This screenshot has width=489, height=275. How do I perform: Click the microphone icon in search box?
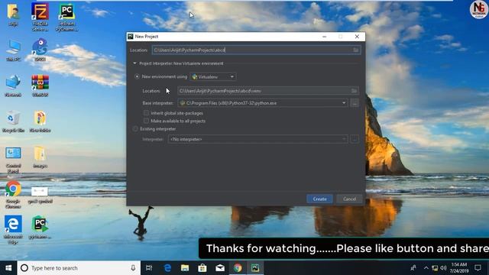click(x=133, y=268)
